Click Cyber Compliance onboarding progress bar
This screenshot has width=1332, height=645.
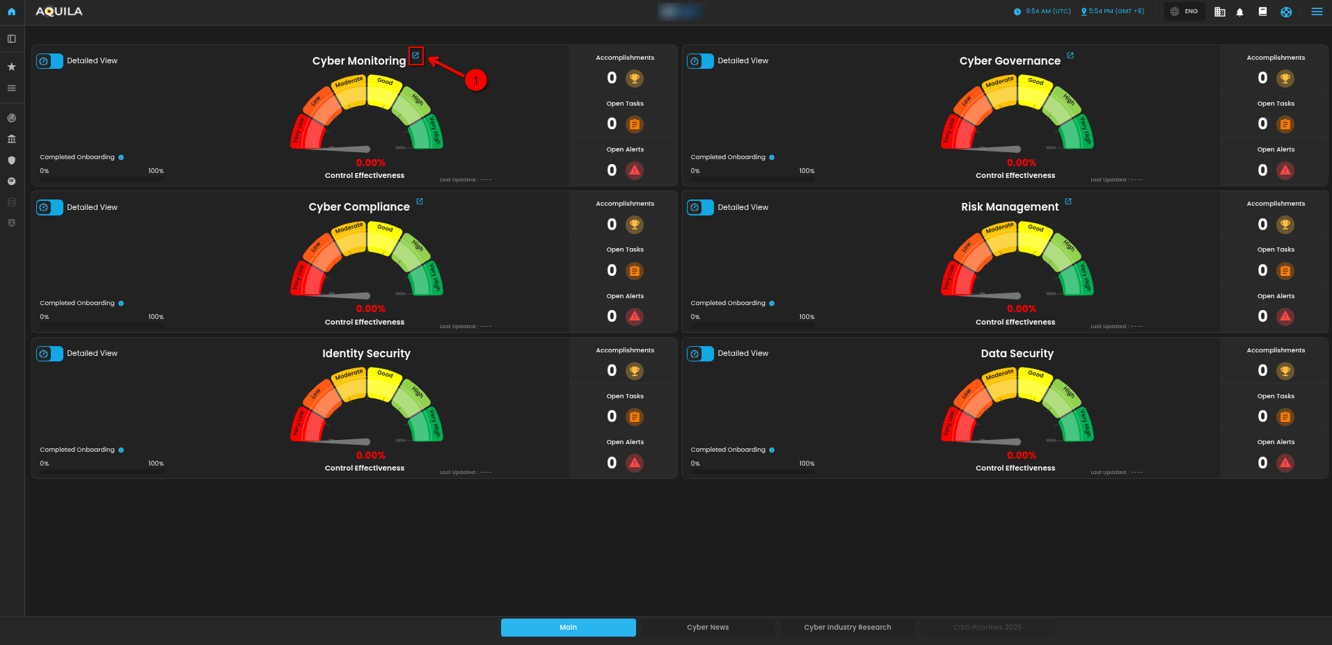tap(102, 325)
